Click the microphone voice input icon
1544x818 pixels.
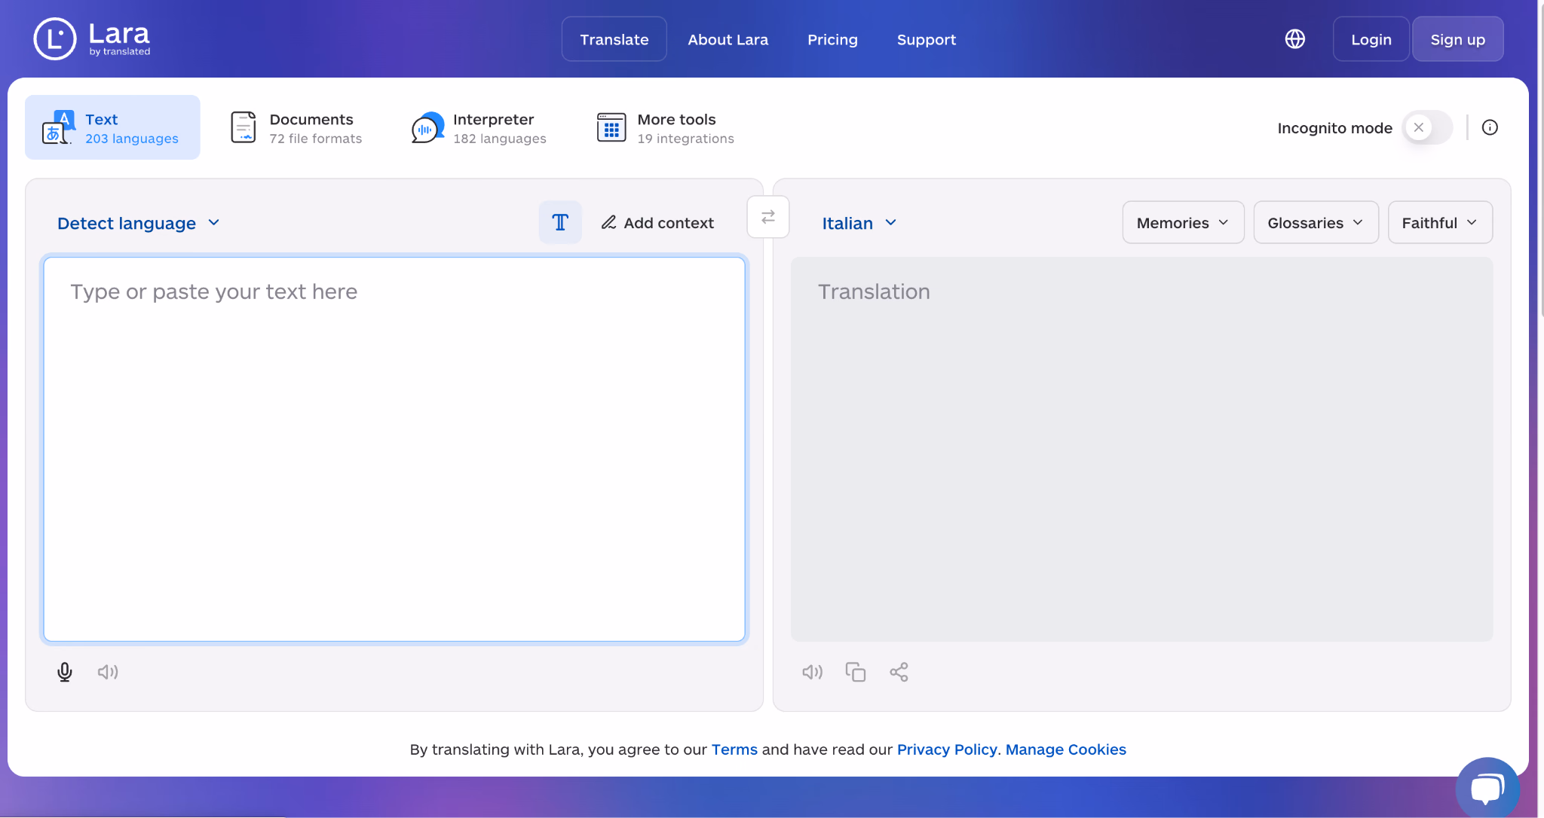coord(65,672)
